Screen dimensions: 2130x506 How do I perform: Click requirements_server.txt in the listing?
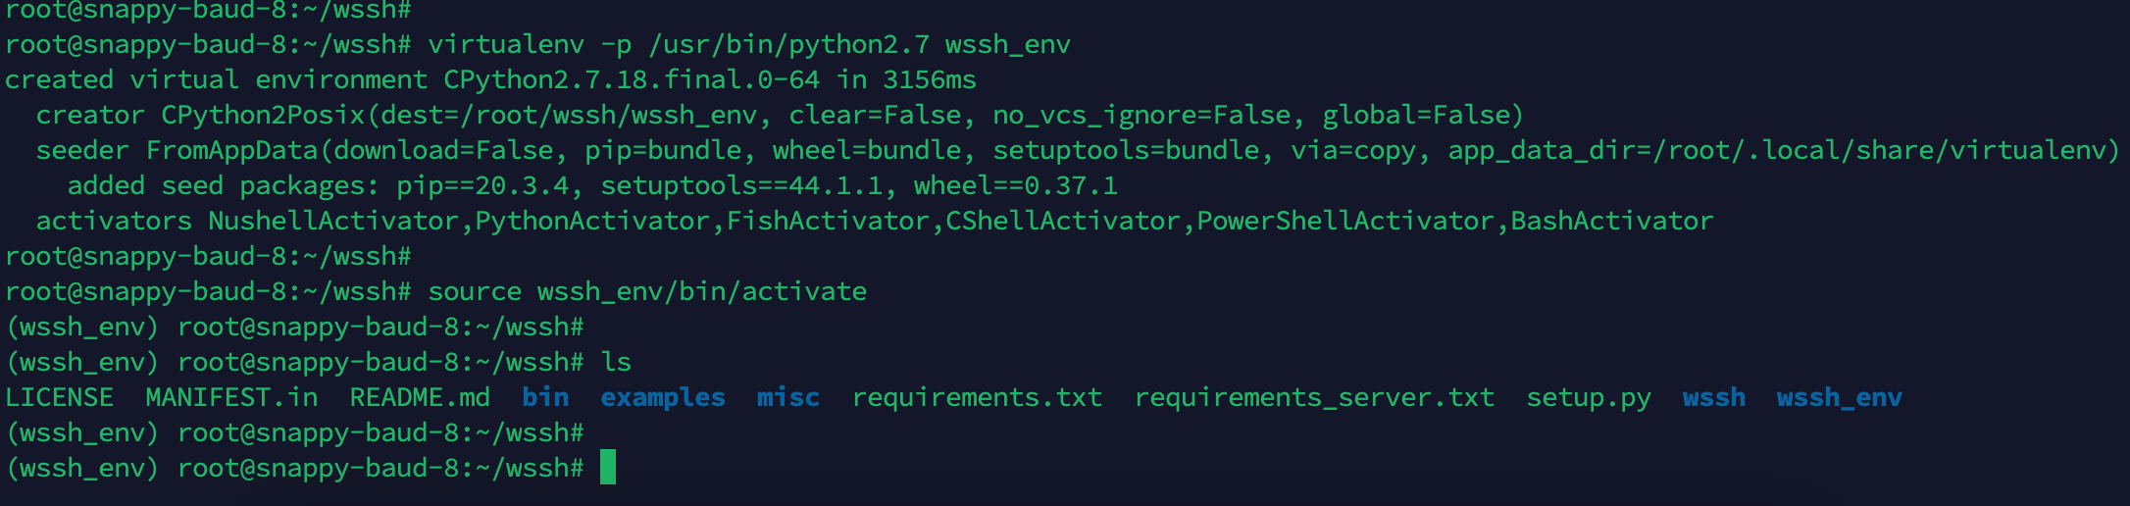pos(1314,397)
